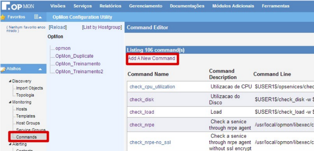Open the check_nrpe-no_ssl command
314x151 pixels.
tap(150, 143)
